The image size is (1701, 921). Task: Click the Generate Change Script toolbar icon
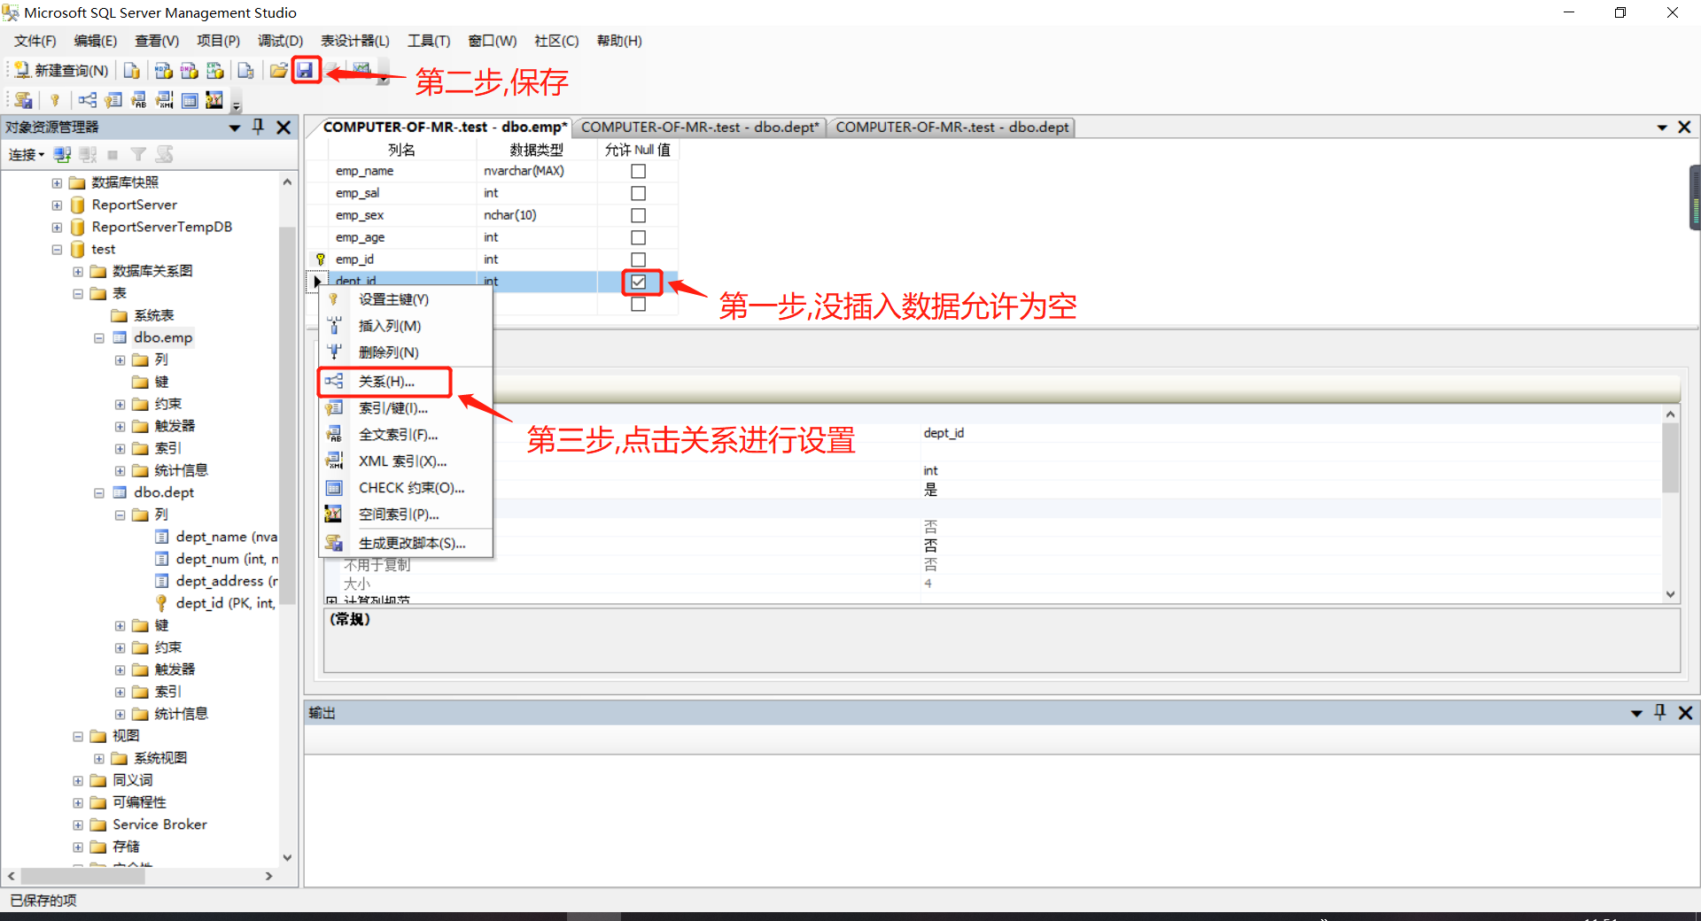(x=23, y=99)
